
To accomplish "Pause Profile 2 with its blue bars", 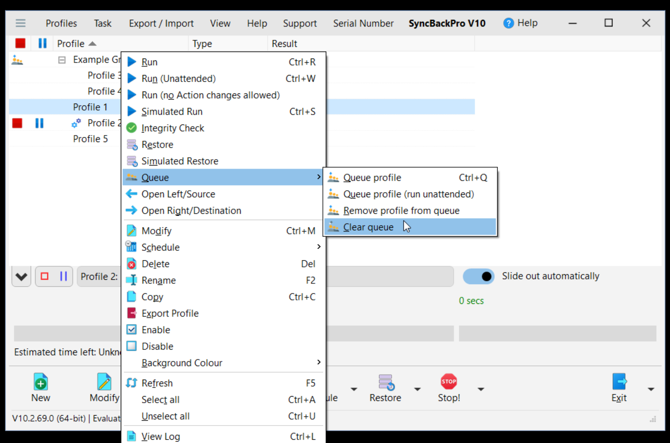I will point(39,123).
